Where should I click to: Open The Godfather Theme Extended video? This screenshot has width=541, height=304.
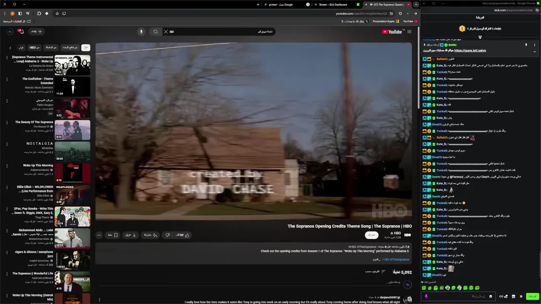(72, 87)
